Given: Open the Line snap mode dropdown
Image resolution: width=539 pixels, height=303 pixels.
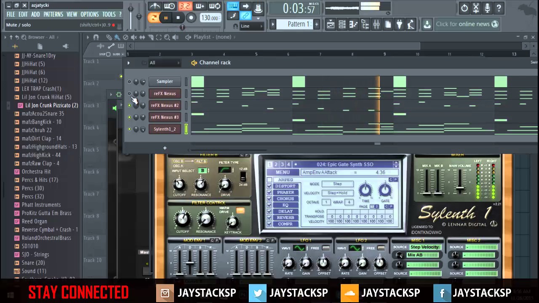Looking at the screenshot, I should click(251, 26).
